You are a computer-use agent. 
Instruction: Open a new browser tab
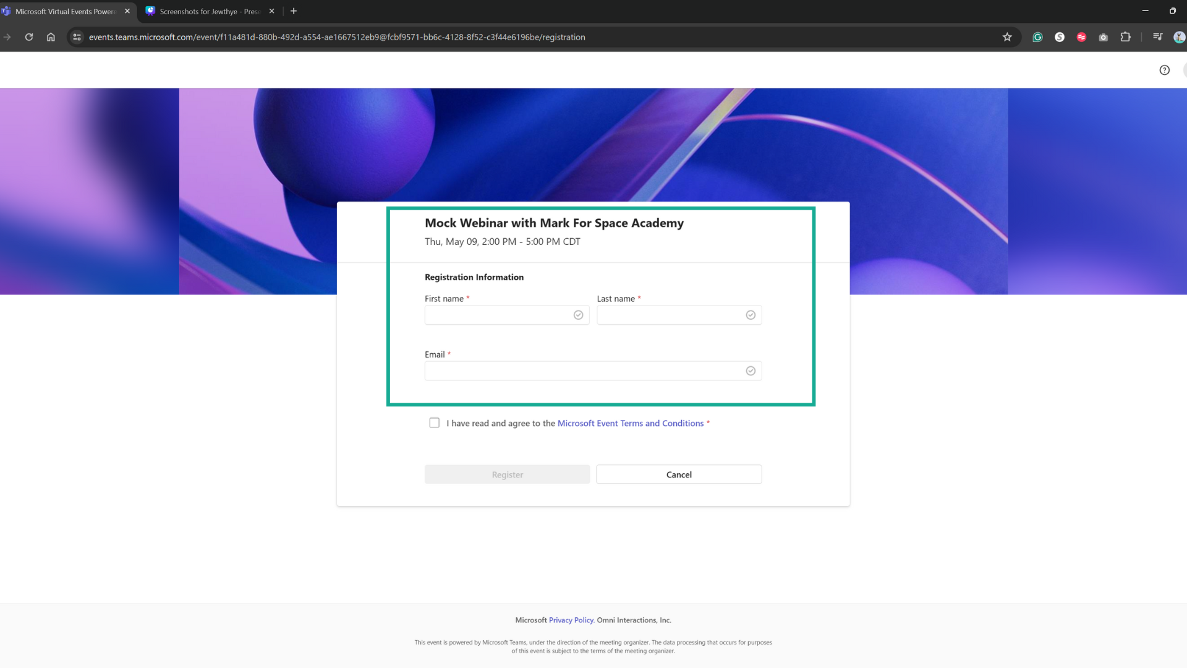[x=294, y=11]
